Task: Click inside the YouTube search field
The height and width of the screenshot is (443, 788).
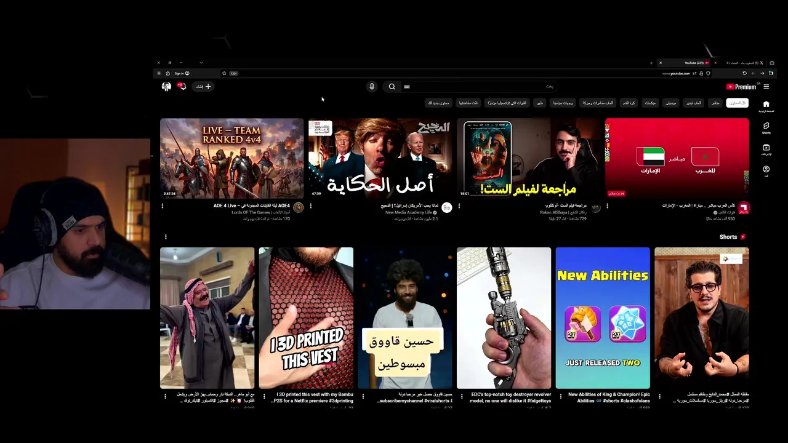Action: pos(480,87)
